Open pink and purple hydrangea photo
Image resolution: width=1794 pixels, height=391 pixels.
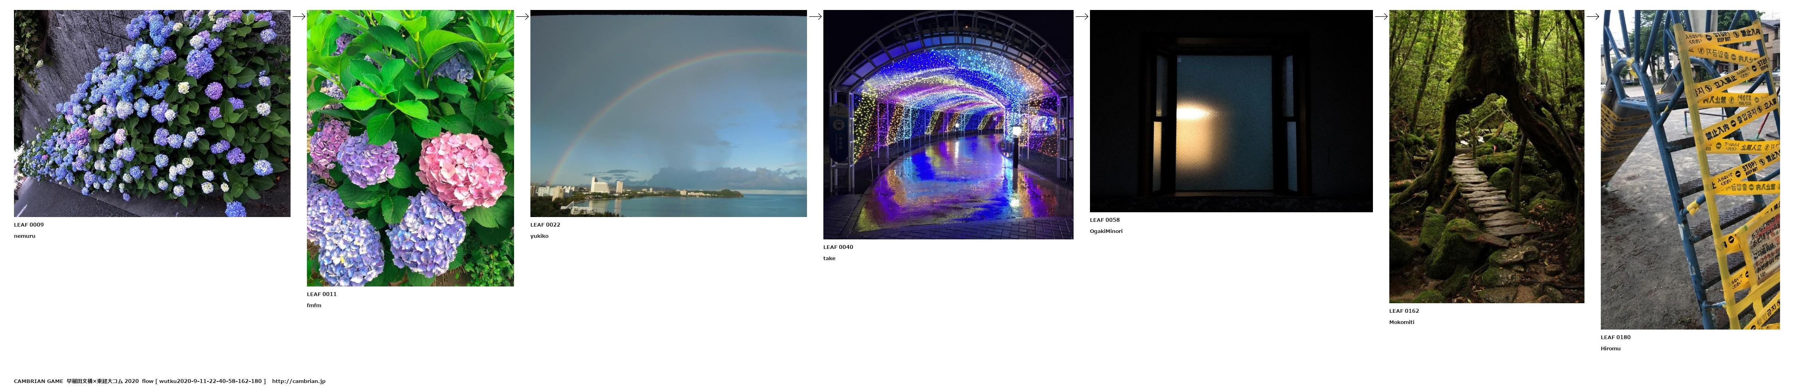410,148
